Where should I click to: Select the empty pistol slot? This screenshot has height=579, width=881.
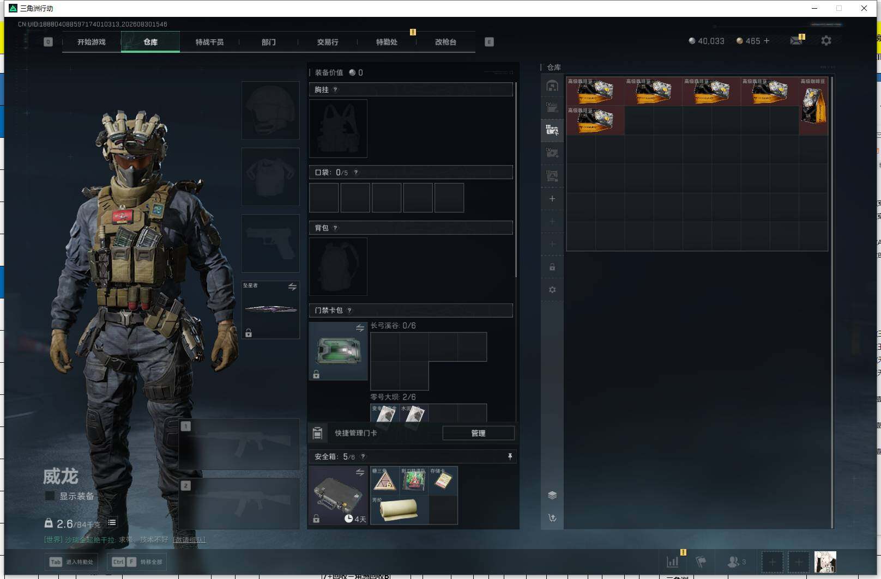(270, 243)
